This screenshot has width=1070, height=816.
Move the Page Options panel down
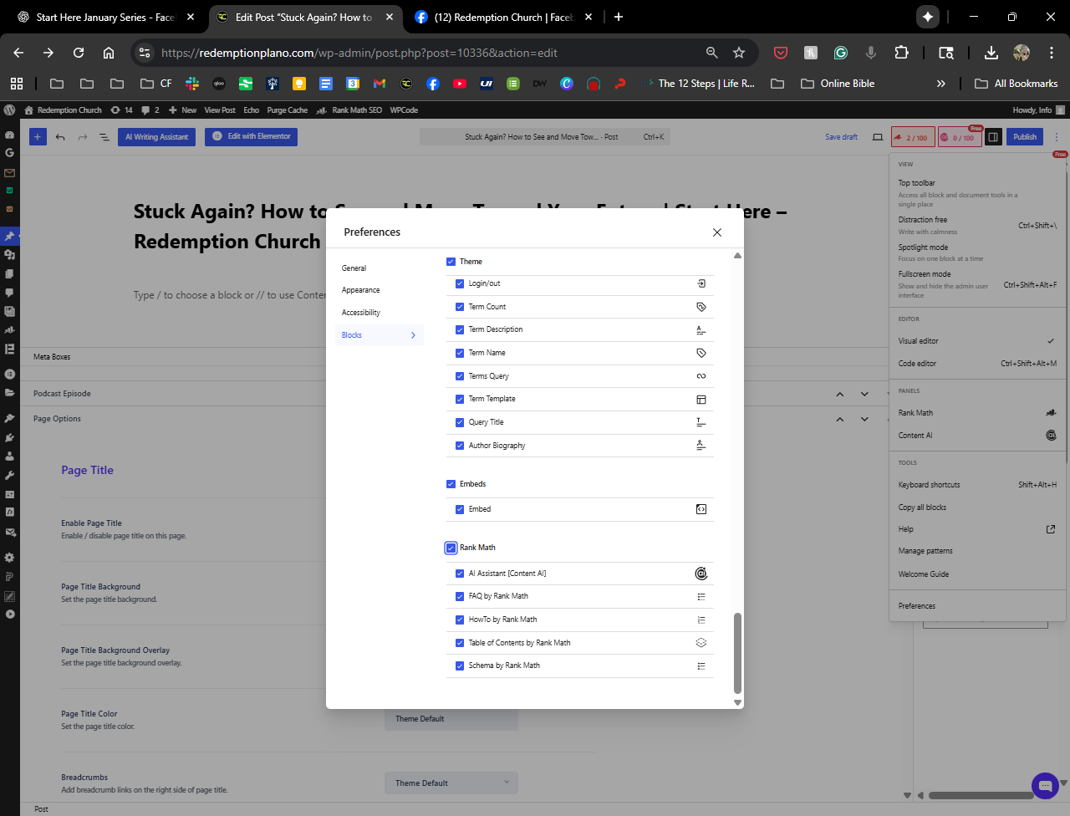point(864,419)
